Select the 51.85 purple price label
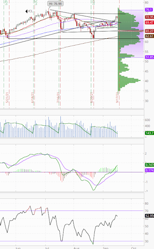The width and height of the screenshot is (154, 249). coord(149,57)
